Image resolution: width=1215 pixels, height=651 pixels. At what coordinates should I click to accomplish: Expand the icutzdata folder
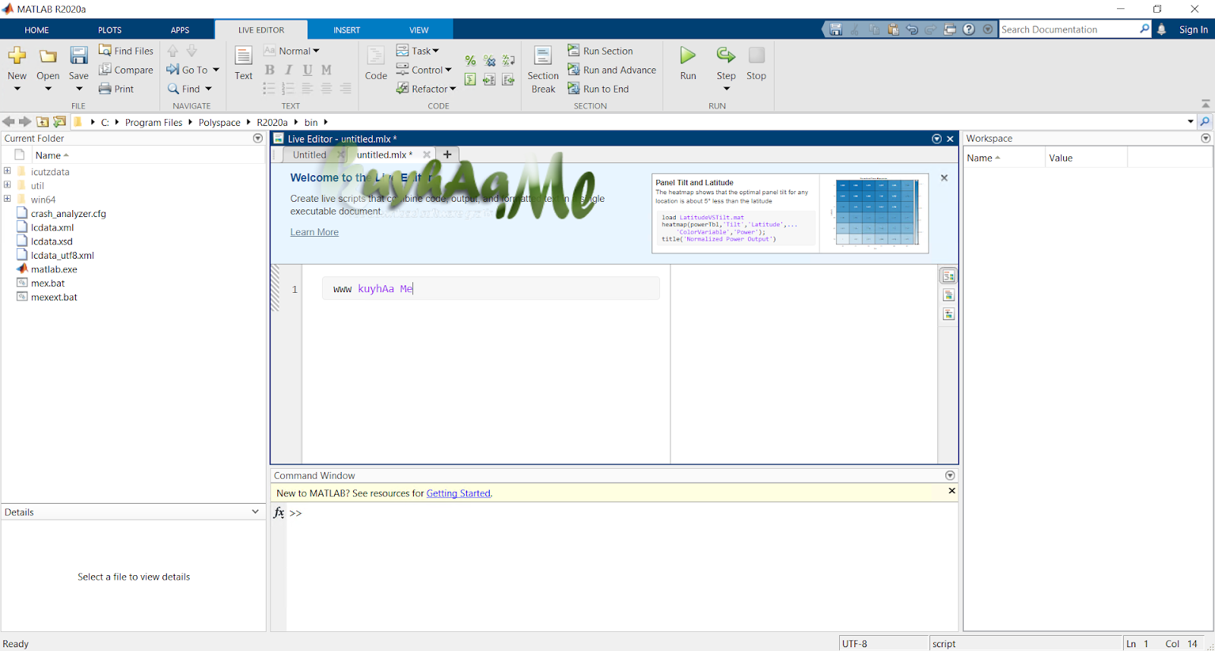click(8, 171)
